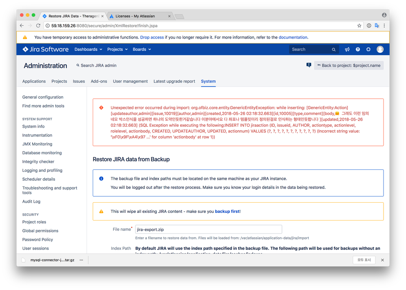Close the Restore JIRA Data tab

102,16
